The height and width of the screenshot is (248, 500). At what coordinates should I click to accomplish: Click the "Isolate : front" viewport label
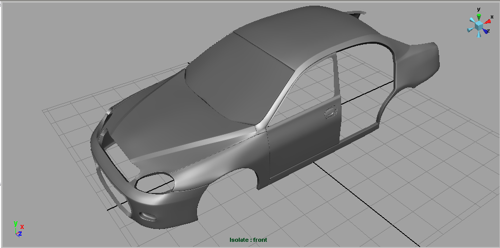click(x=248, y=240)
